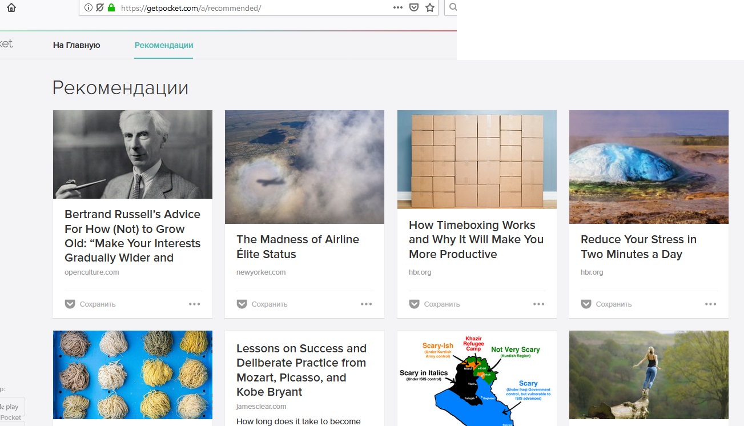744x426 pixels.
Task: Go to the На Главную tab
Action: [77, 45]
